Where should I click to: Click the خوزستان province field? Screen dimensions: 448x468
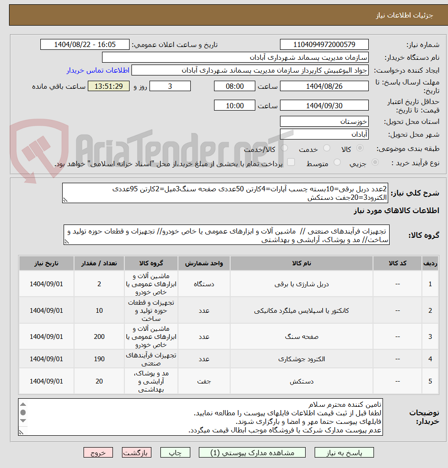click(324, 121)
